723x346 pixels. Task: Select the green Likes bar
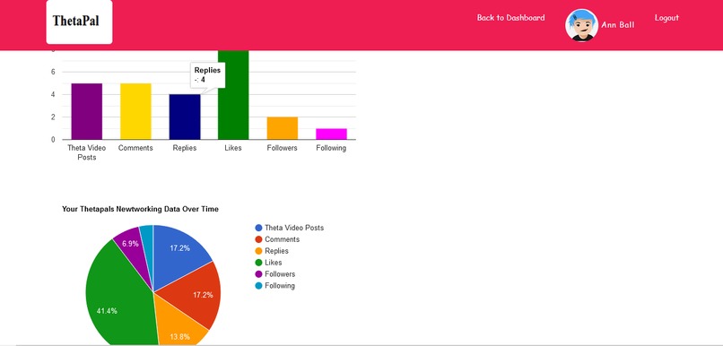[233, 94]
